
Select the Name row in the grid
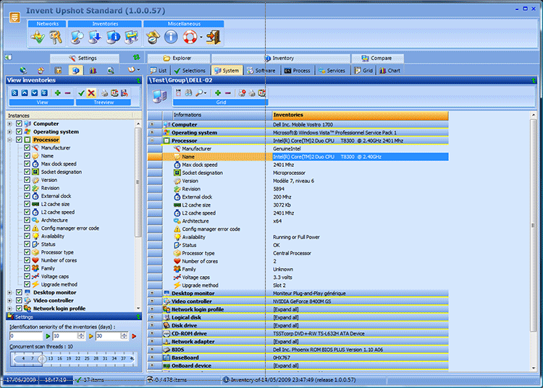(298, 157)
